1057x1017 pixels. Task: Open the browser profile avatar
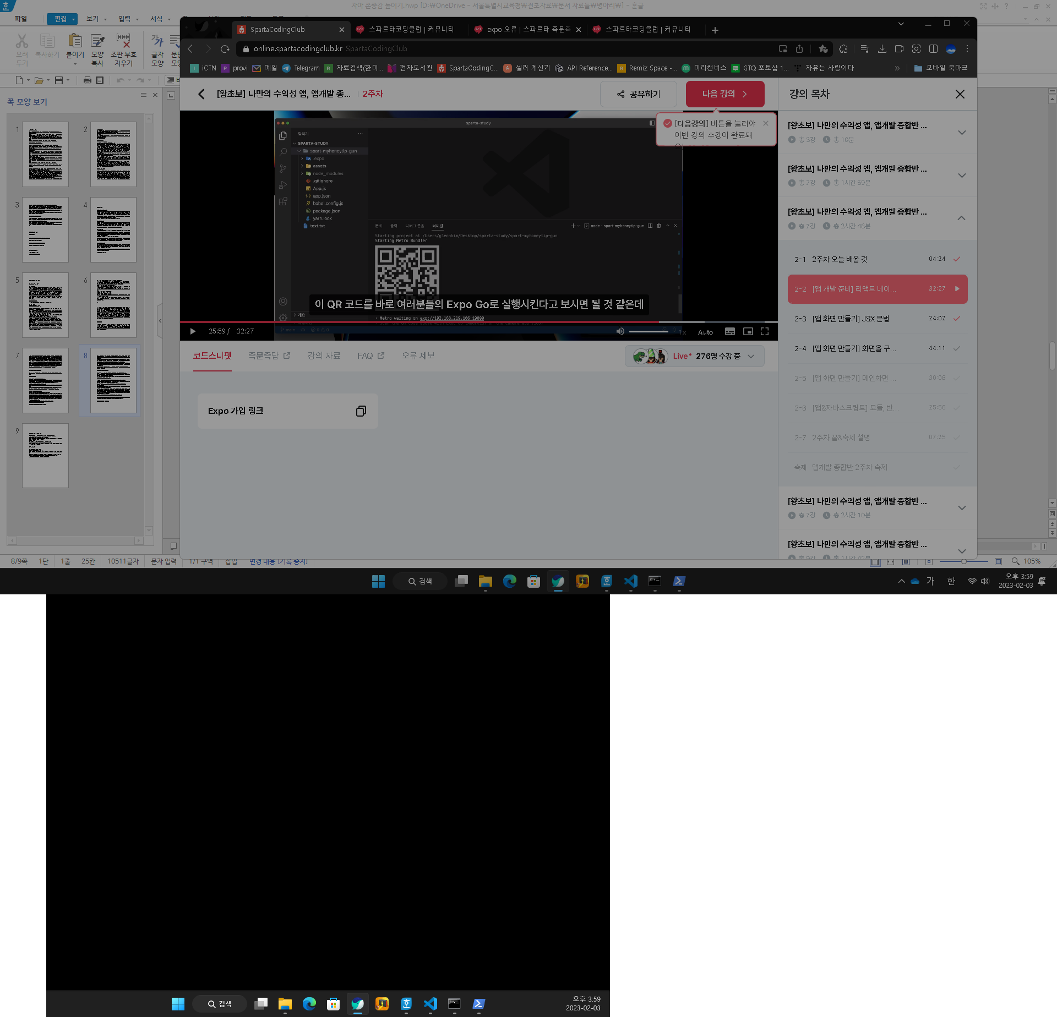(x=951, y=49)
